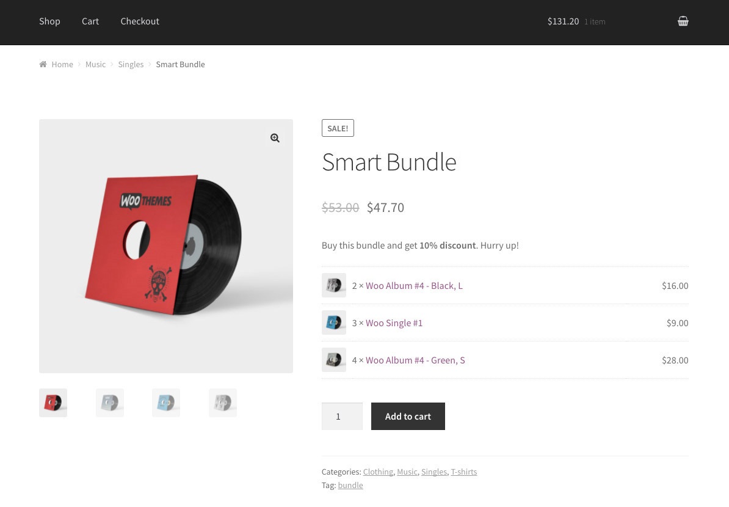The height and width of the screenshot is (507, 729).
Task: Navigate to Checkout in the header
Action: pos(140,21)
